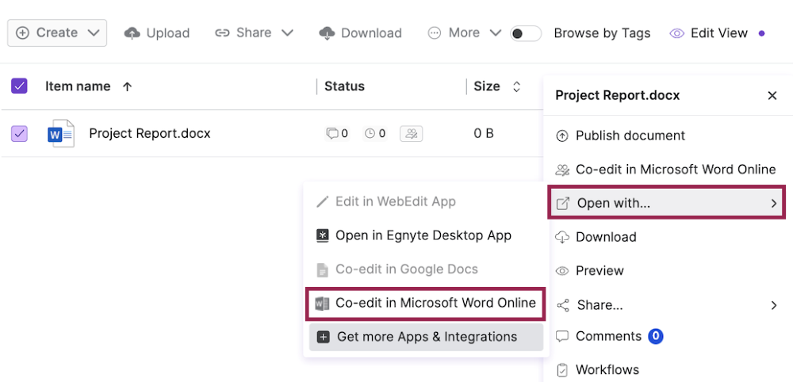Toggle the select-all checkbox in header
793x382 pixels.
pyautogui.click(x=19, y=86)
